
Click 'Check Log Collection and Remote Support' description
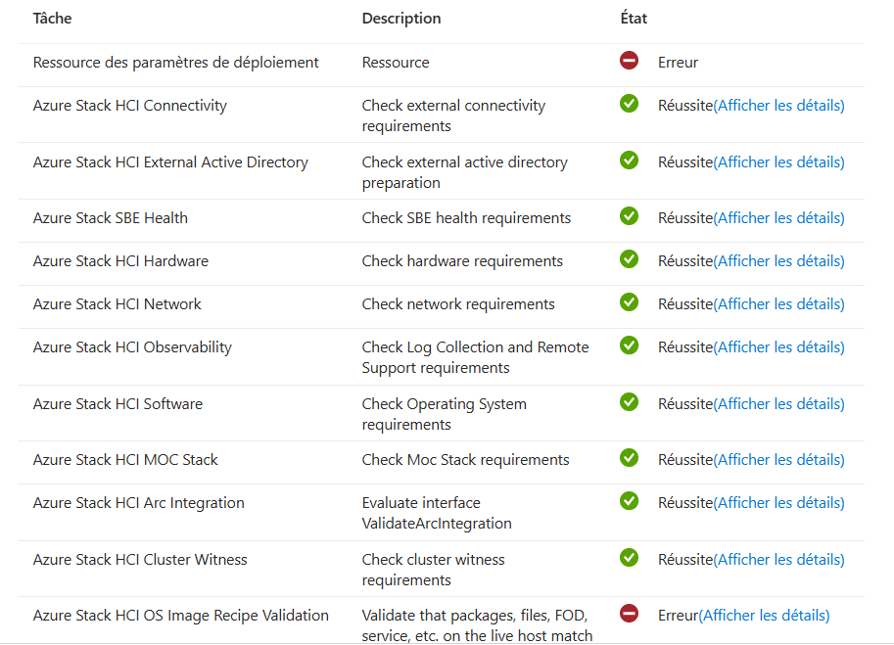tap(476, 358)
